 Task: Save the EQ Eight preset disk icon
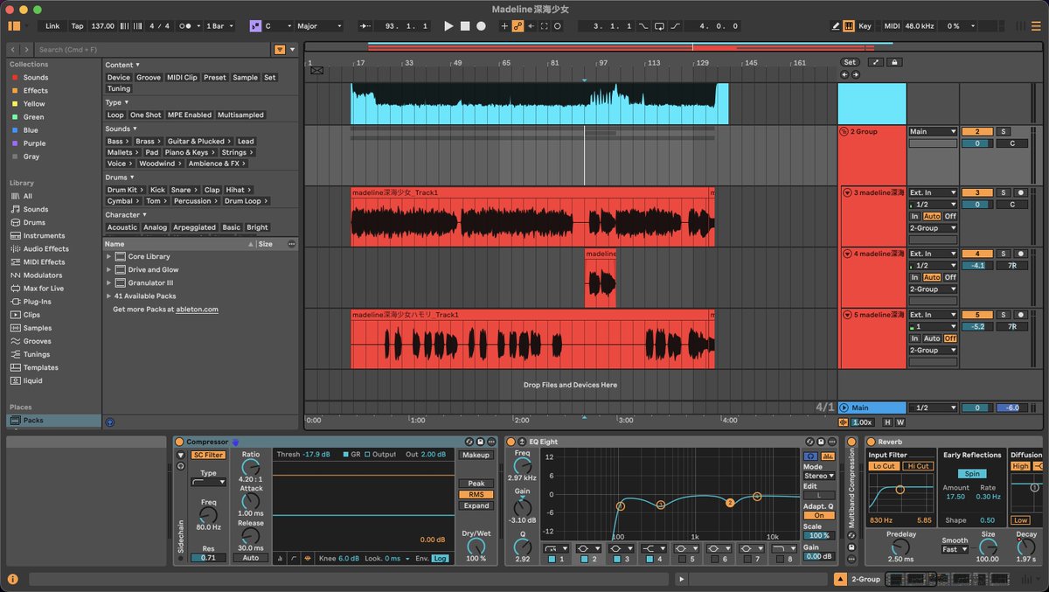(819, 442)
